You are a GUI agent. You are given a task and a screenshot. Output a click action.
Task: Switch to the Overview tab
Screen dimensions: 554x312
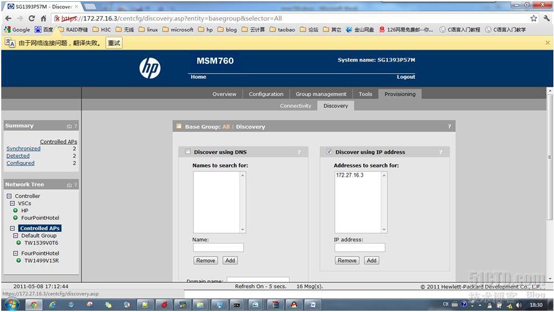[x=224, y=94]
